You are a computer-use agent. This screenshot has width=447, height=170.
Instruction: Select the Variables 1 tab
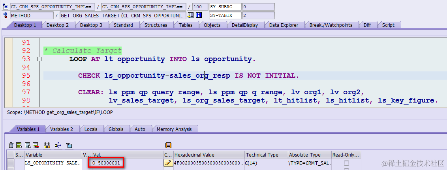(x=28, y=129)
